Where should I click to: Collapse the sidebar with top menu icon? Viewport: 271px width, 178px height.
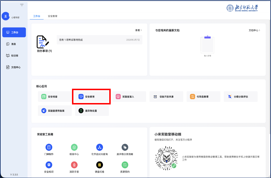pyautogui.click(x=22, y=5)
